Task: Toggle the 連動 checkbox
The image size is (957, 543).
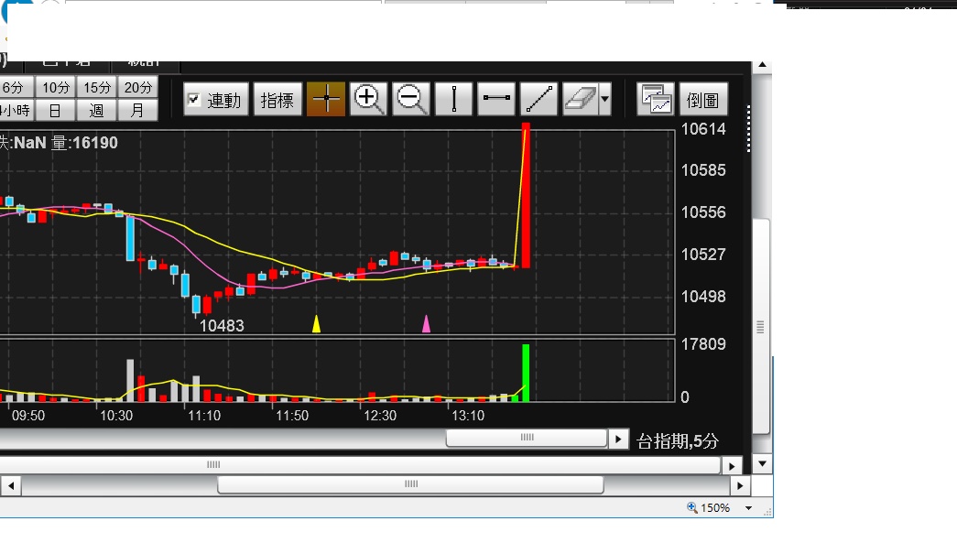Action: click(x=194, y=99)
